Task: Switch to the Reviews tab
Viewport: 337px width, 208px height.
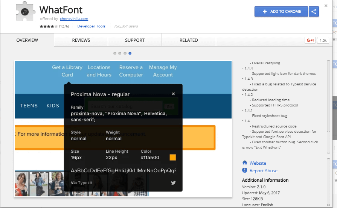Action: (81, 40)
